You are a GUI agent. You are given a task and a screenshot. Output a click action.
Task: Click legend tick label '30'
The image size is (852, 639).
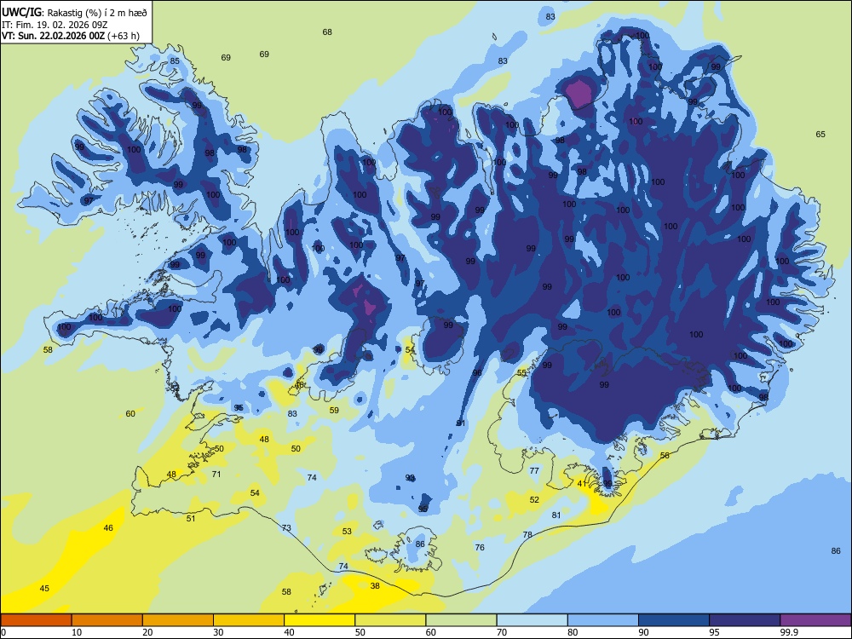218,632
